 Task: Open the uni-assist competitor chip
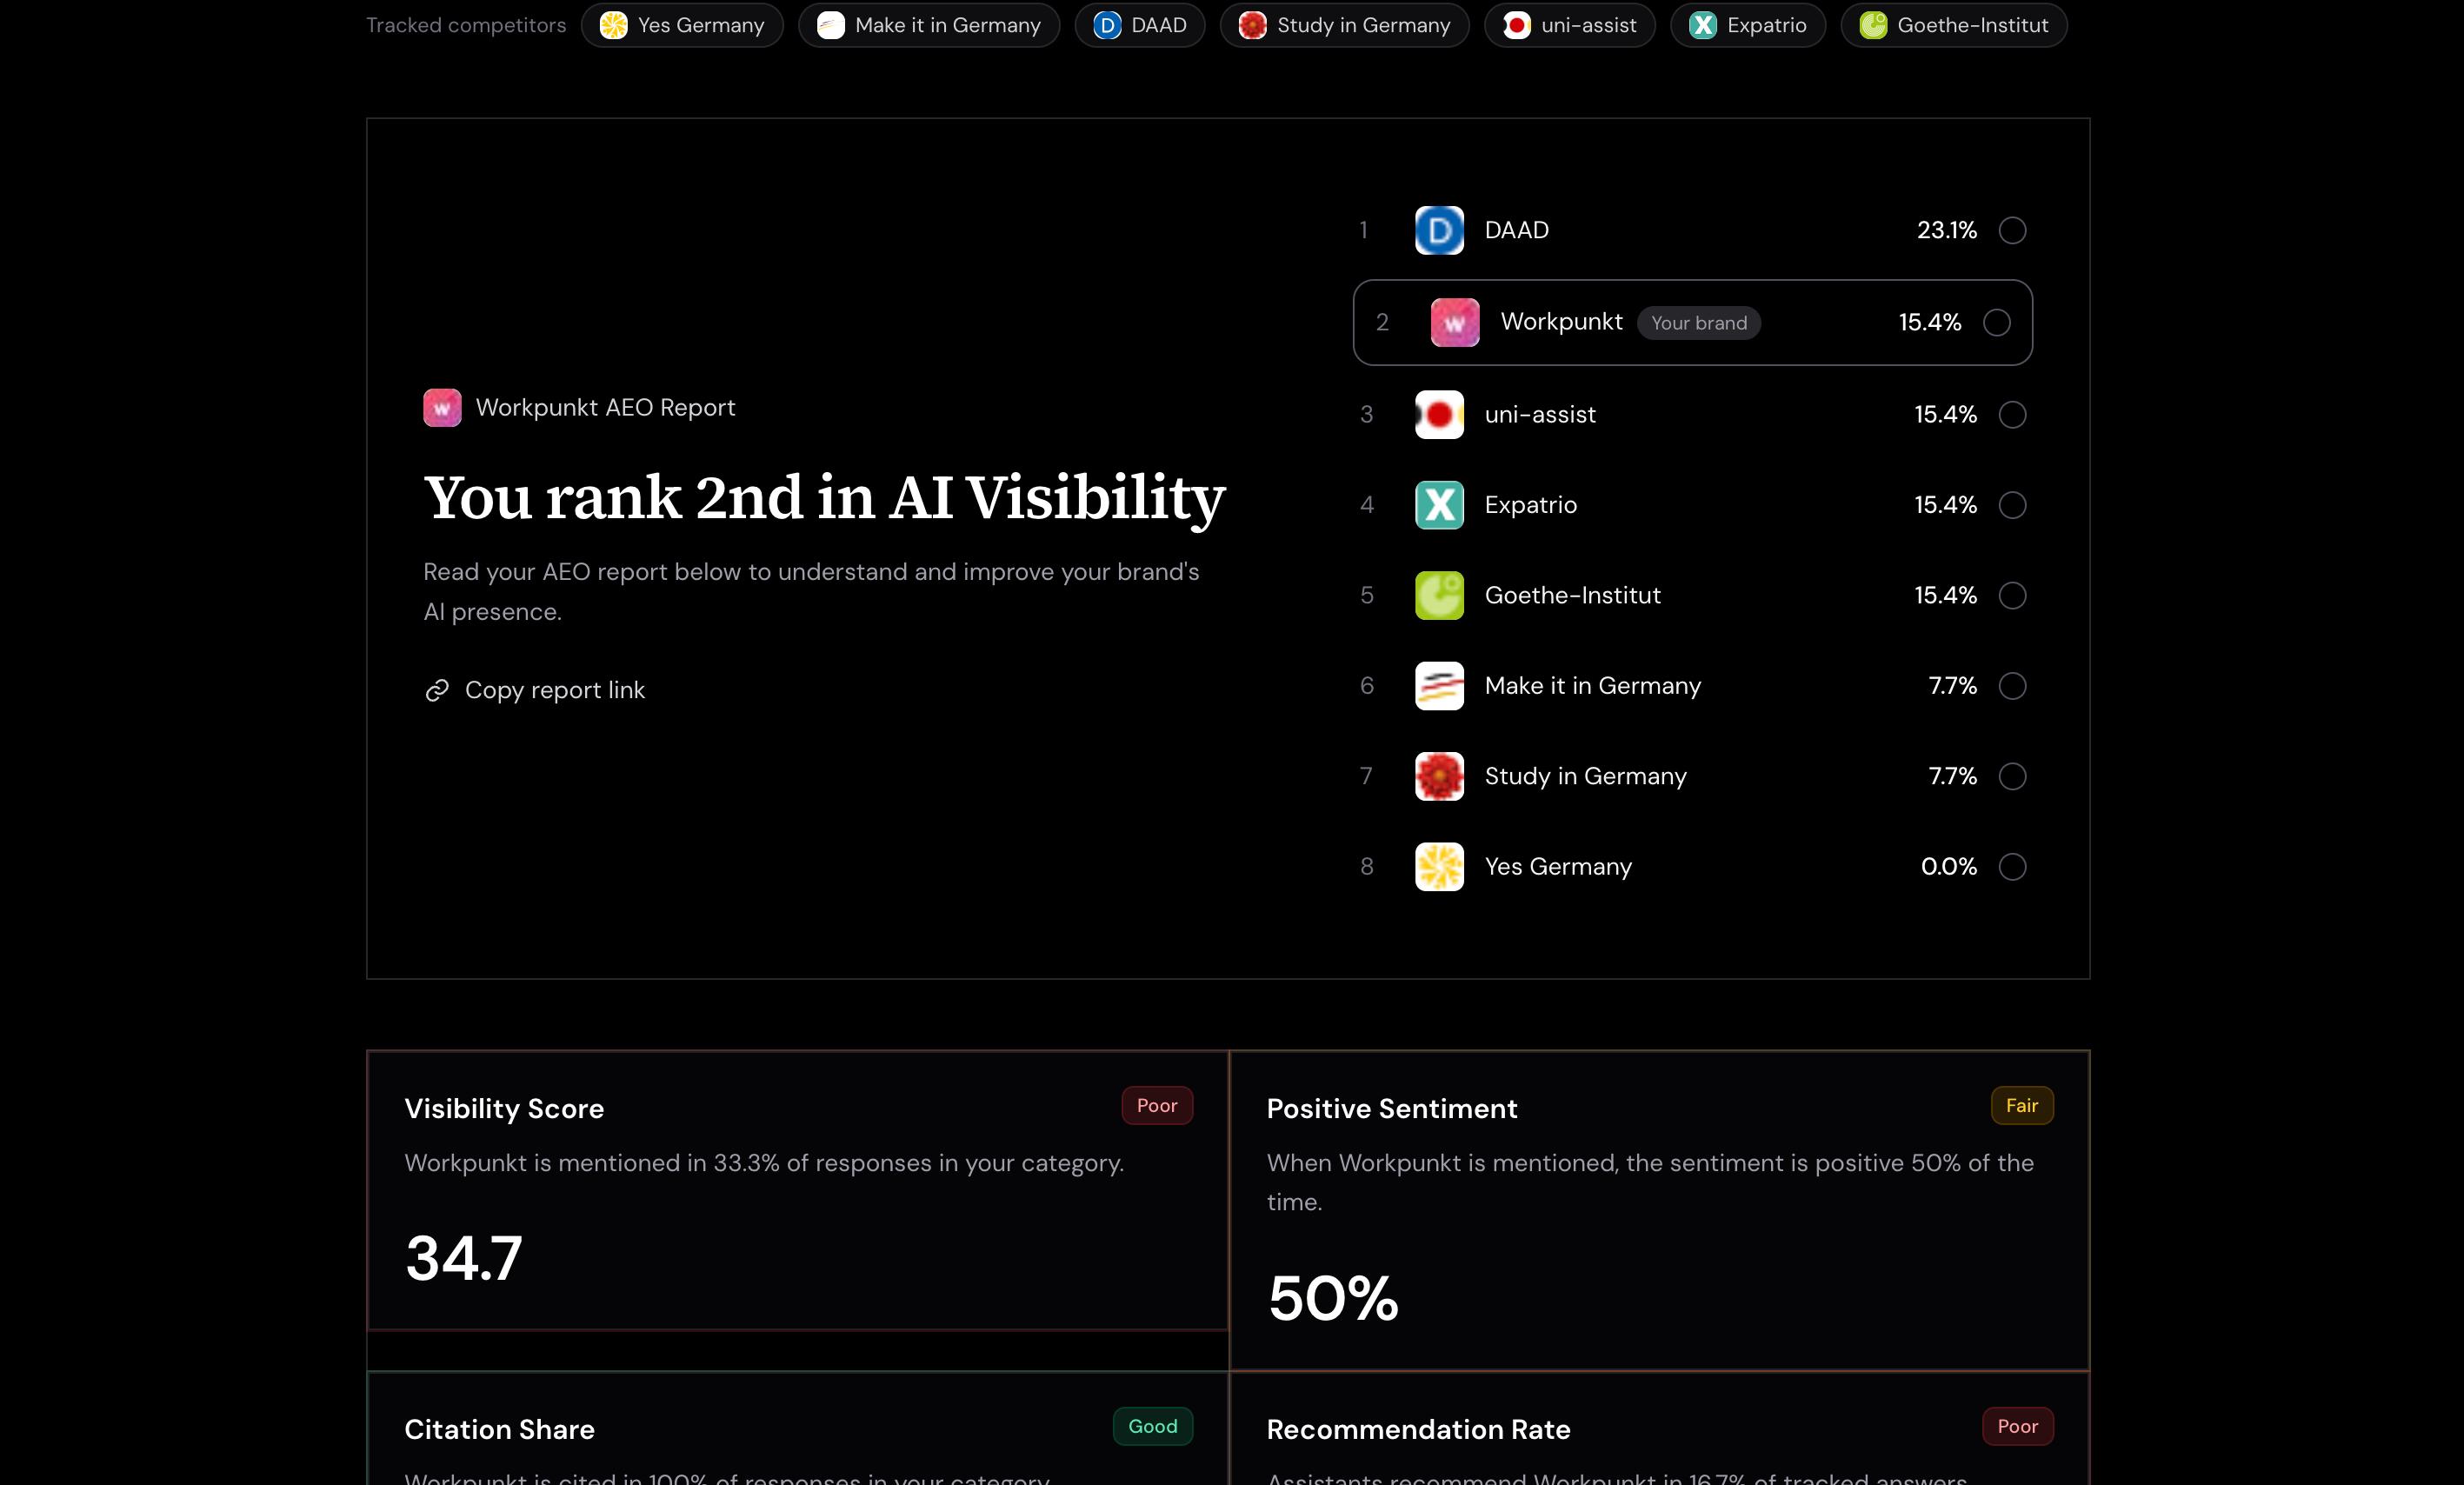click(1570, 25)
